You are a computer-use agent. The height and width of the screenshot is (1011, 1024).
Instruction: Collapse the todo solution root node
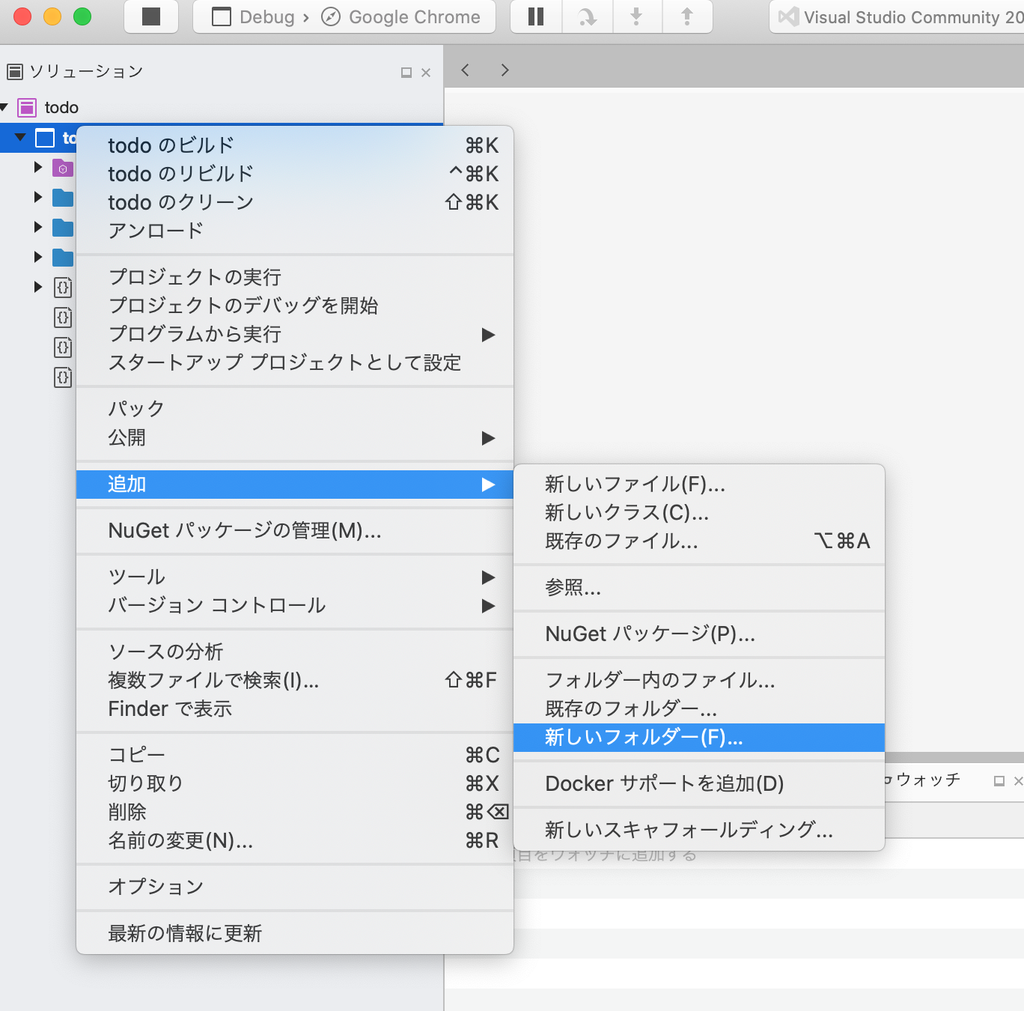(4, 107)
